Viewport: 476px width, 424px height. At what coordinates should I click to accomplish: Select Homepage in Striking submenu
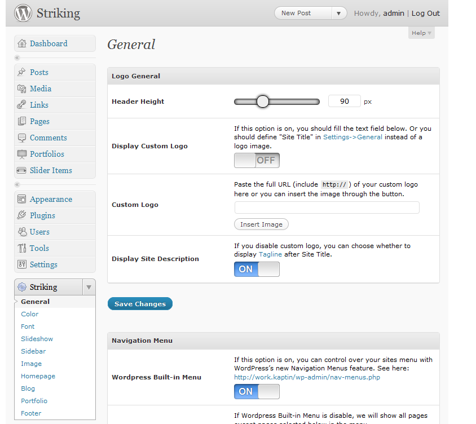(x=38, y=376)
